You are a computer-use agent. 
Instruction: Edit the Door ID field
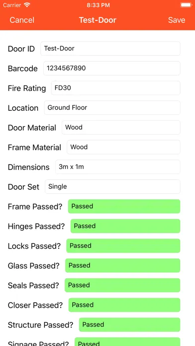pyautogui.click(x=110, y=49)
